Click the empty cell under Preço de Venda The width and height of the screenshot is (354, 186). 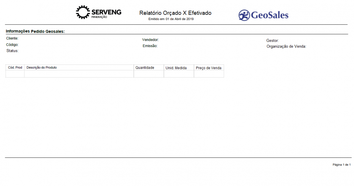(209, 74)
